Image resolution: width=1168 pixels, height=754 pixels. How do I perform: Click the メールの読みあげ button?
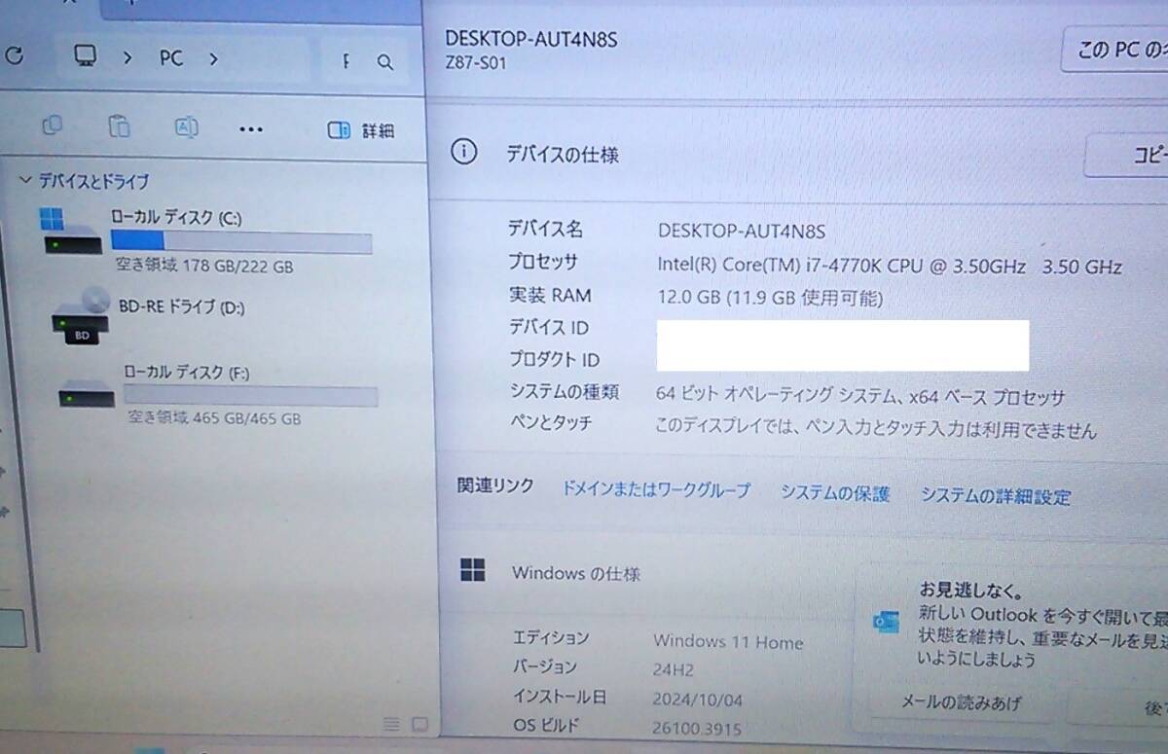click(960, 702)
